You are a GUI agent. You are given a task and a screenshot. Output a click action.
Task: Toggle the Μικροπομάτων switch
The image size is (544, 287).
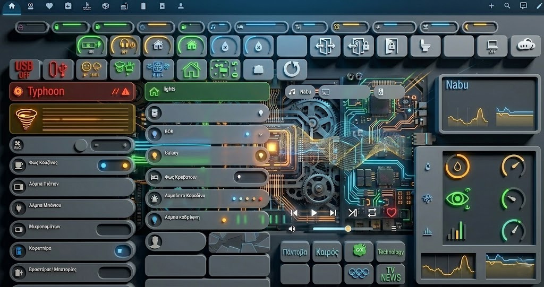pos(114,230)
